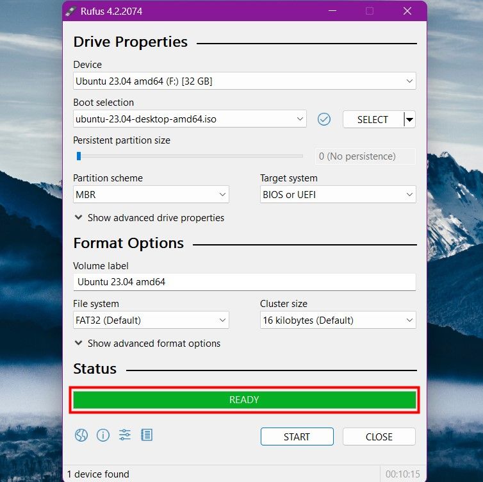Click the Rufus title bar app icon
The width and height of the screenshot is (483, 482).
[x=72, y=11]
